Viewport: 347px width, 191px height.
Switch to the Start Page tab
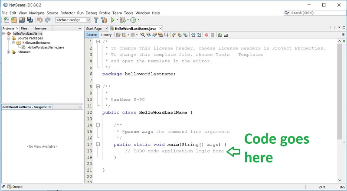pos(94,29)
